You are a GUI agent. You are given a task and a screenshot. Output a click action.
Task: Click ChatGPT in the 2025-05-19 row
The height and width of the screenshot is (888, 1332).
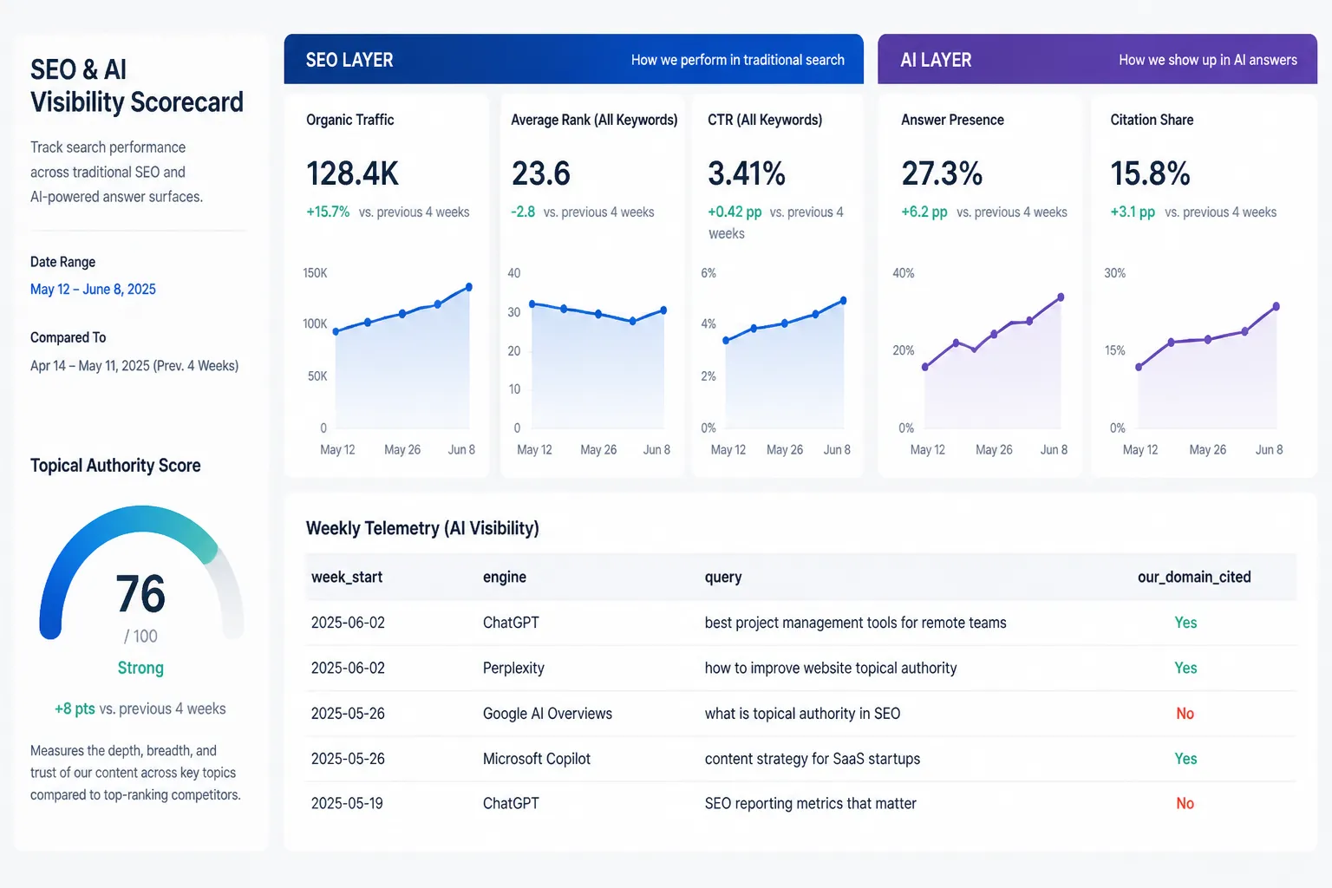pyautogui.click(x=511, y=804)
